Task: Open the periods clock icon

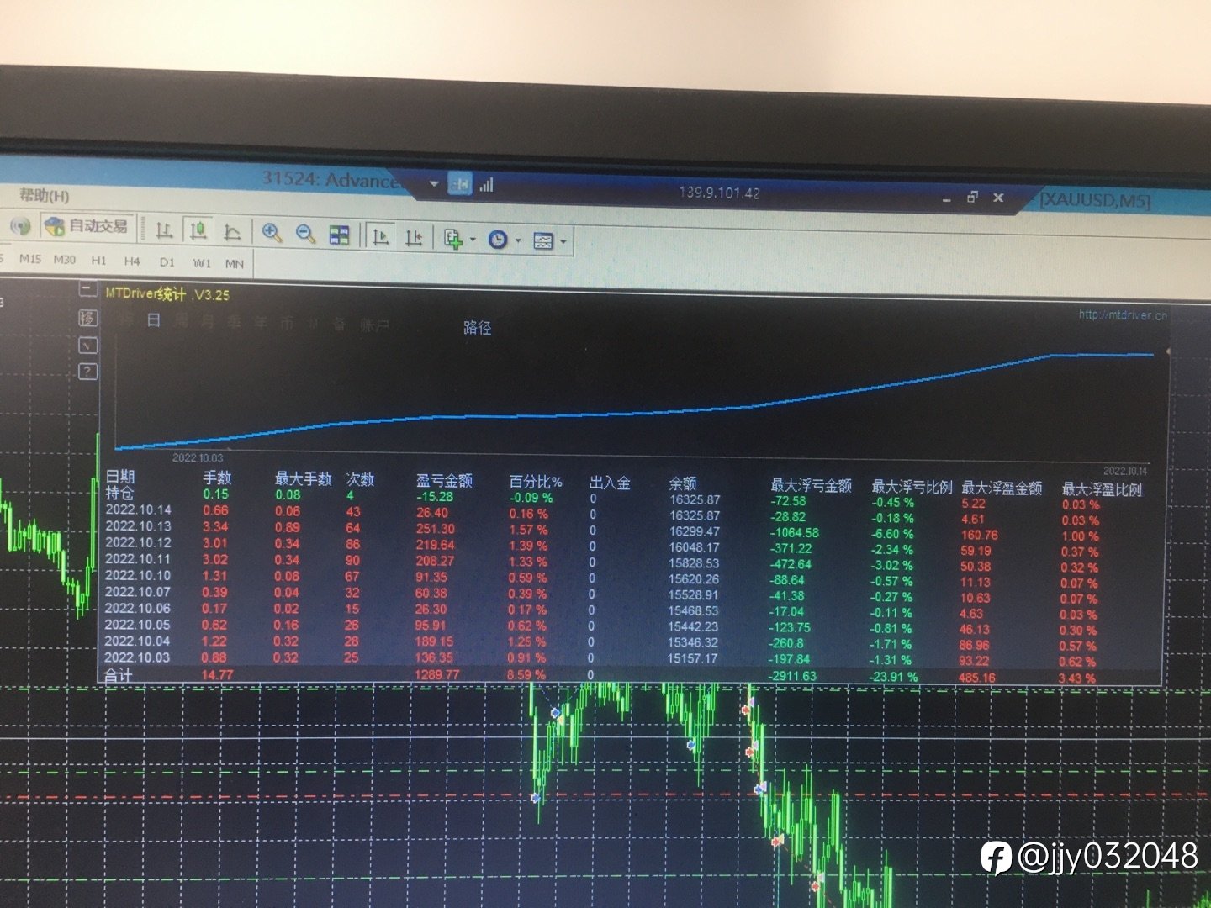Action: click(x=498, y=240)
